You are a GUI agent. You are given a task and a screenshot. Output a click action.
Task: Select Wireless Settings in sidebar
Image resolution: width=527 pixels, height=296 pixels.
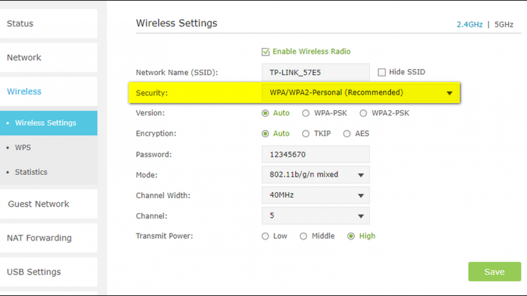click(45, 123)
